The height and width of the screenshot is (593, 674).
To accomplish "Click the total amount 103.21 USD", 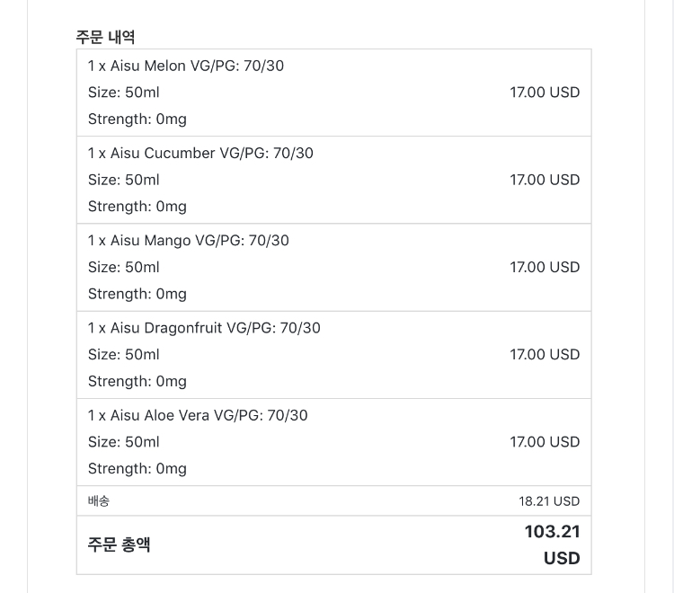I will [553, 544].
